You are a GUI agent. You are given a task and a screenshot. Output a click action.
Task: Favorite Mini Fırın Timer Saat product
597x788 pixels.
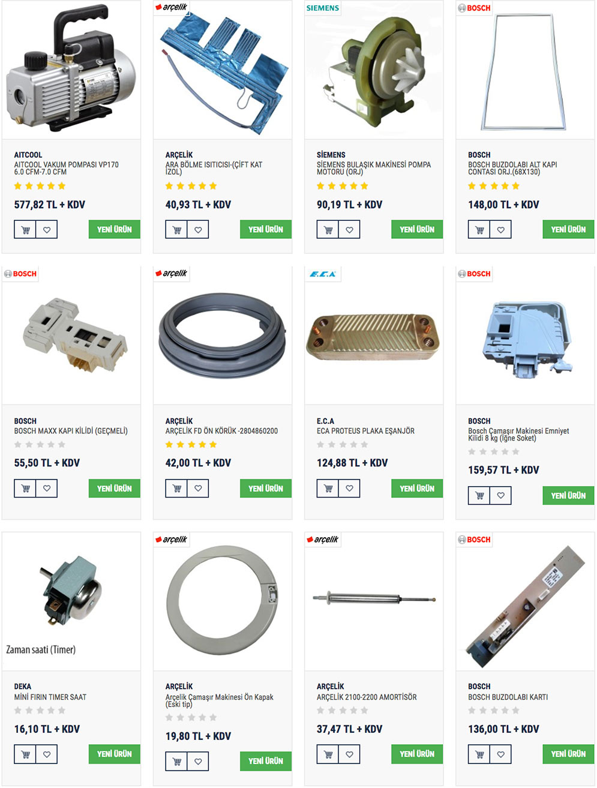click(x=47, y=754)
